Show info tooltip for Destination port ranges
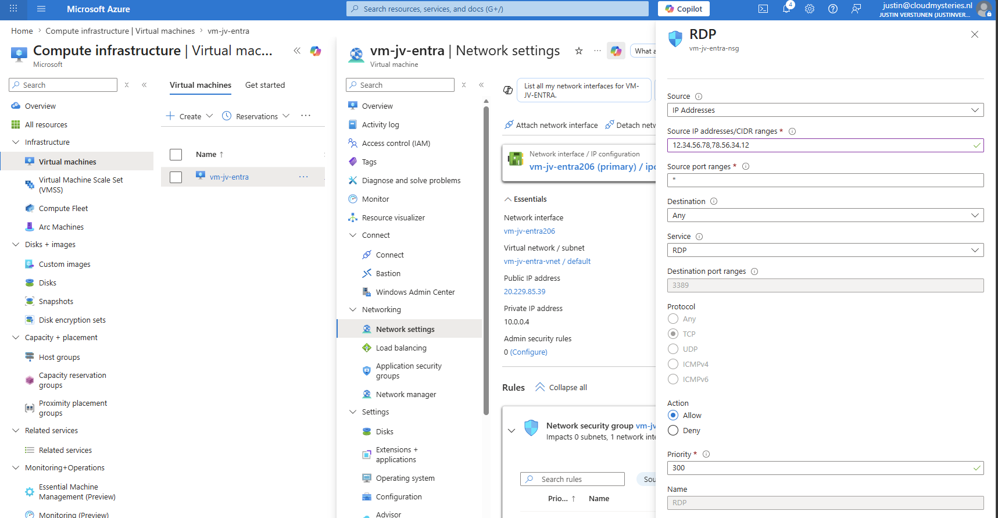998x518 pixels. coord(754,271)
